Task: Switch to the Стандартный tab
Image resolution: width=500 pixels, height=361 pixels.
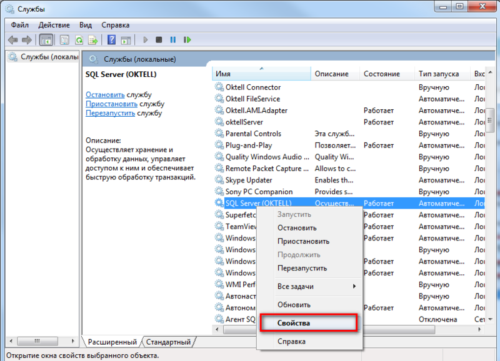Action: pos(168,342)
